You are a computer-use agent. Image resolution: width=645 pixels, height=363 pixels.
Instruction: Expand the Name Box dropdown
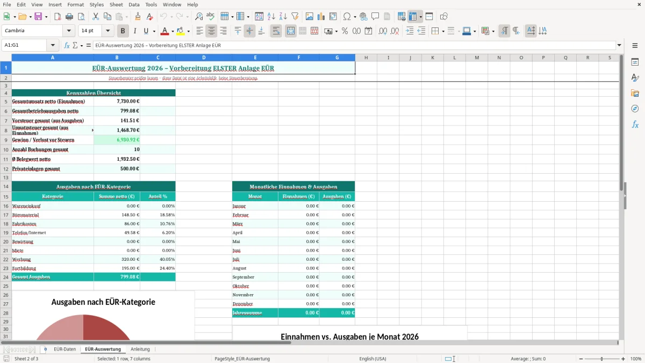[53, 45]
